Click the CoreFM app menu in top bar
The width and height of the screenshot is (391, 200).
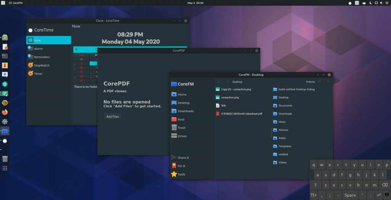coord(15,3)
